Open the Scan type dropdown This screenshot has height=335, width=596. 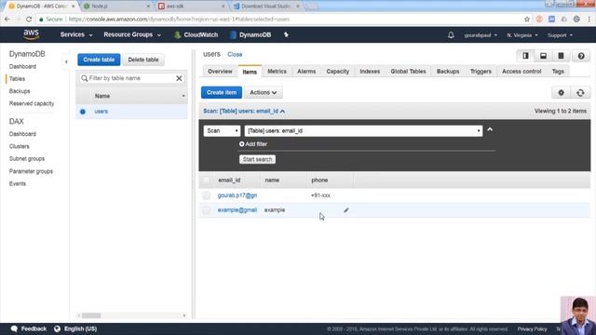222,130
